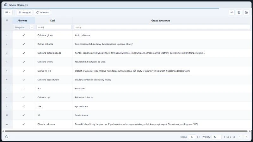Select the Ochrona oczu i twarz cell

coord(54,80)
